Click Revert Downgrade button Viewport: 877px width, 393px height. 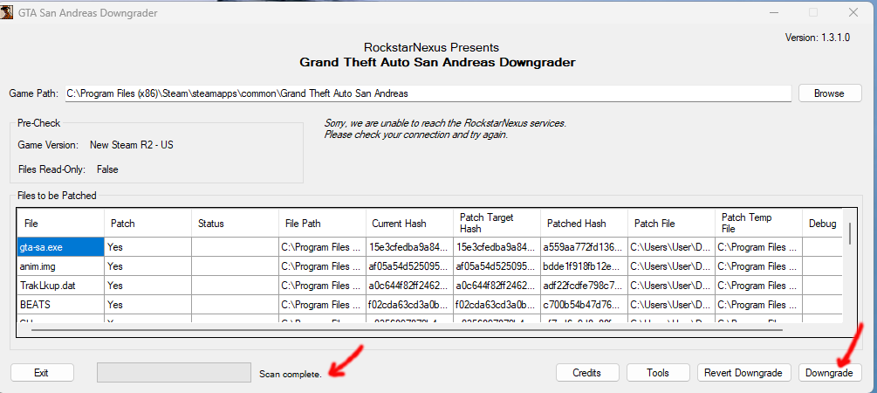coord(743,373)
